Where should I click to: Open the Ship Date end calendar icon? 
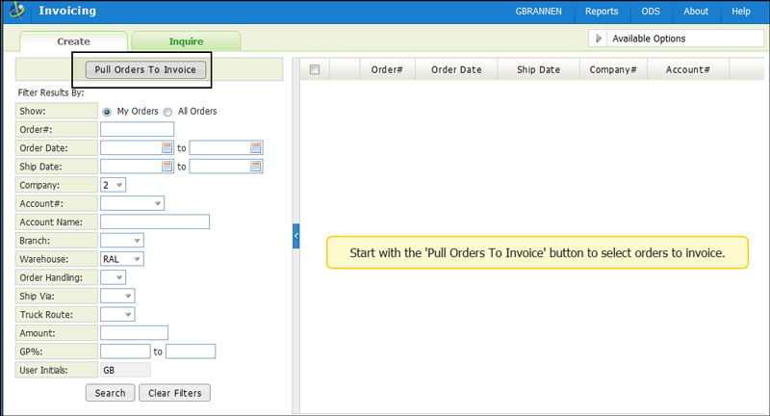256,167
